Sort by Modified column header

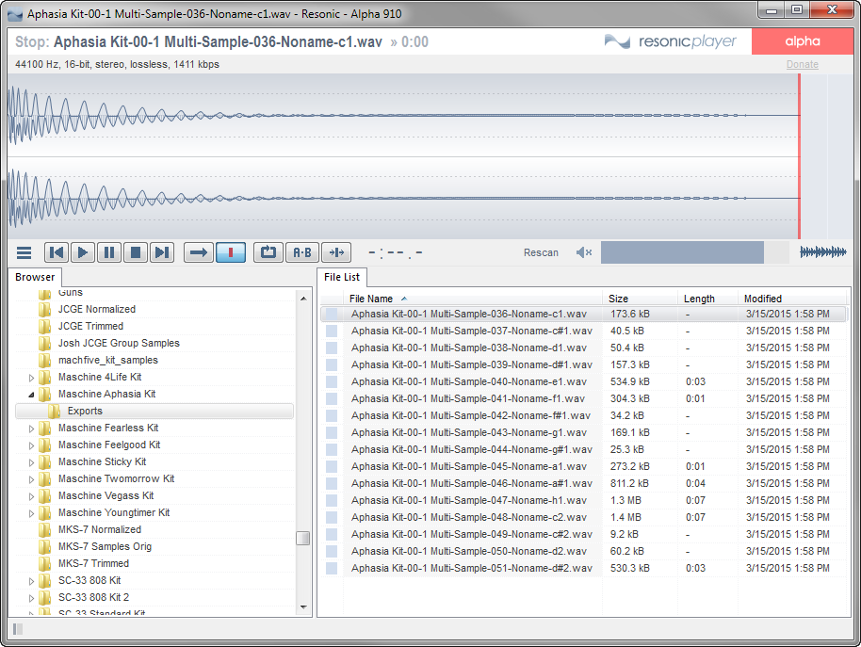(x=792, y=299)
